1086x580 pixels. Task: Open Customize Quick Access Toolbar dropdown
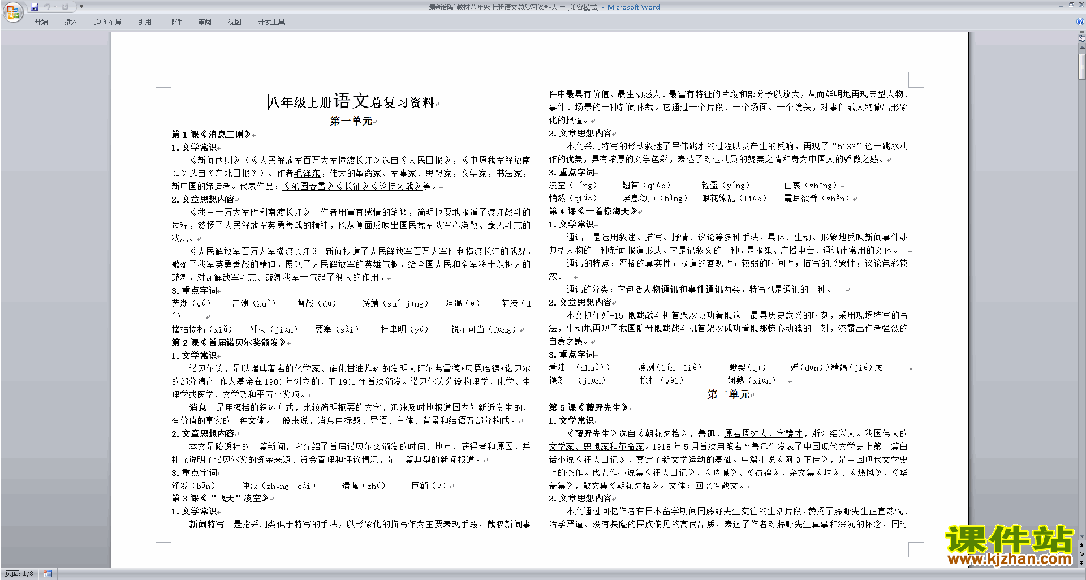[81, 7]
